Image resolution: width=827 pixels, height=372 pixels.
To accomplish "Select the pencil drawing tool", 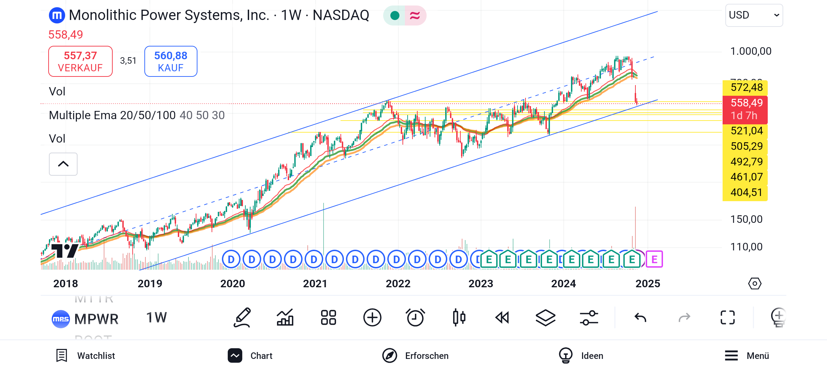I will pyautogui.click(x=242, y=317).
